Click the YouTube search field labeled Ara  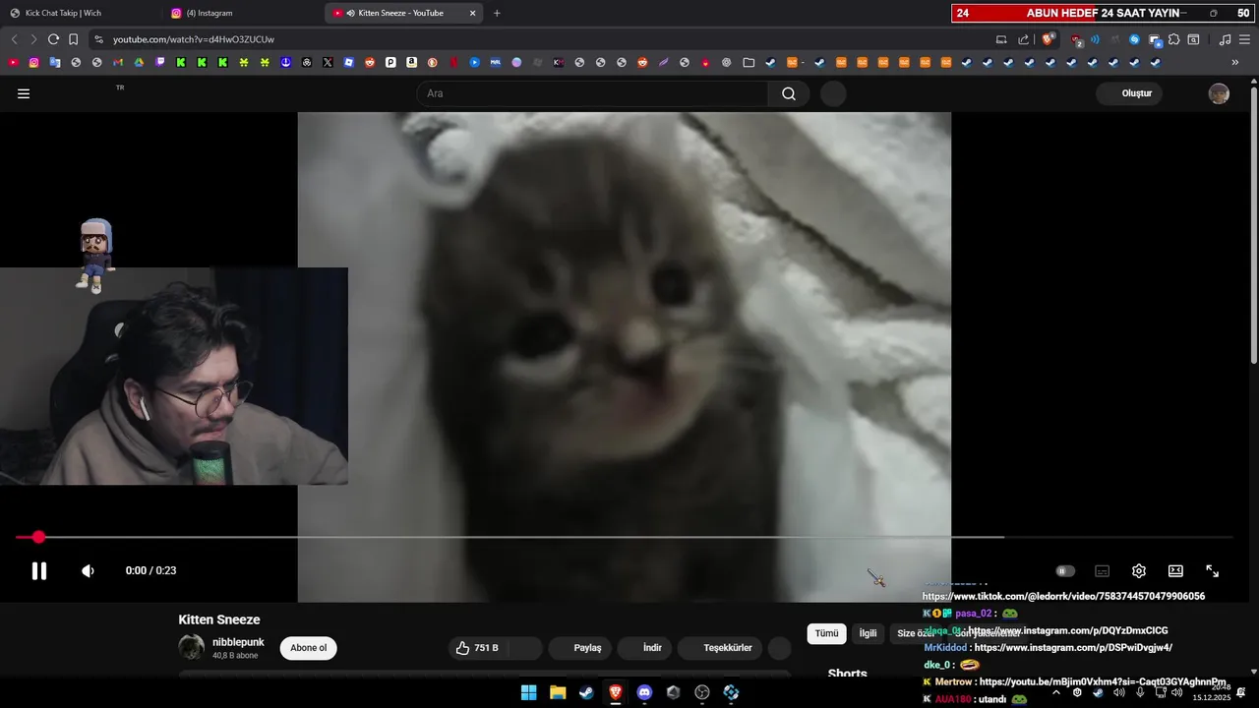(x=593, y=93)
